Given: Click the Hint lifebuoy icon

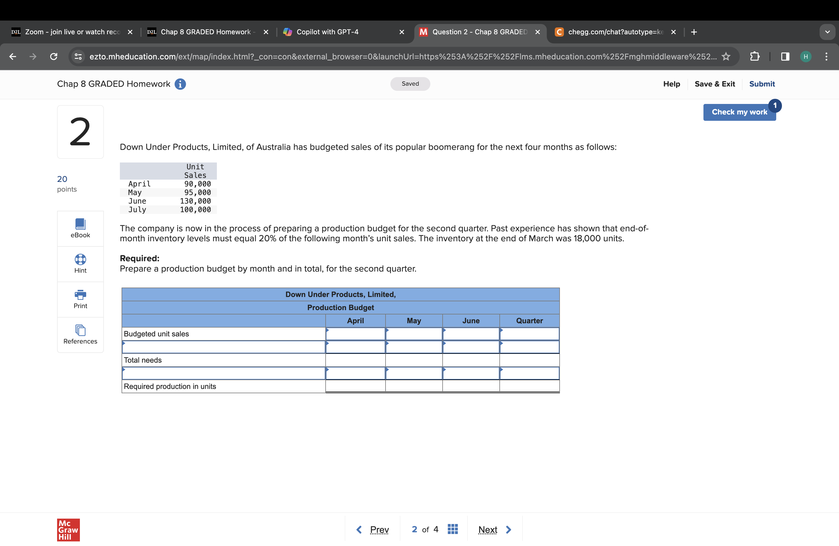Looking at the screenshot, I should [x=80, y=260].
